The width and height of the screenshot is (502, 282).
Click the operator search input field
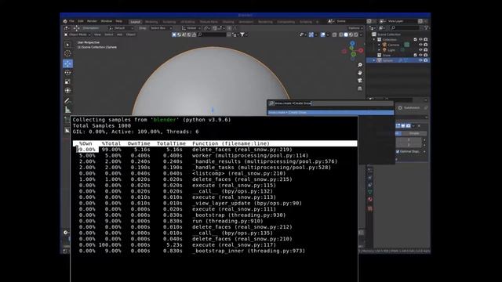330,103
